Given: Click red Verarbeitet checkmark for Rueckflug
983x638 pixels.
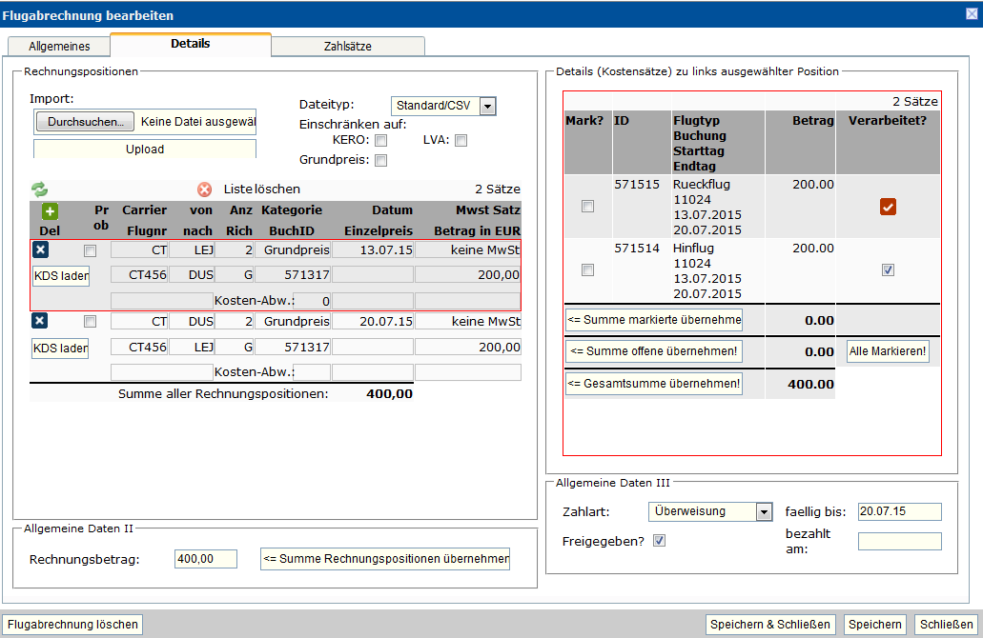Looking at the screenshot, I should tap(888, 207).
